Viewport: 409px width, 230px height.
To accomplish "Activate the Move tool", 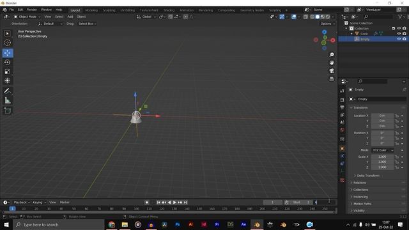I will point(8,53).
